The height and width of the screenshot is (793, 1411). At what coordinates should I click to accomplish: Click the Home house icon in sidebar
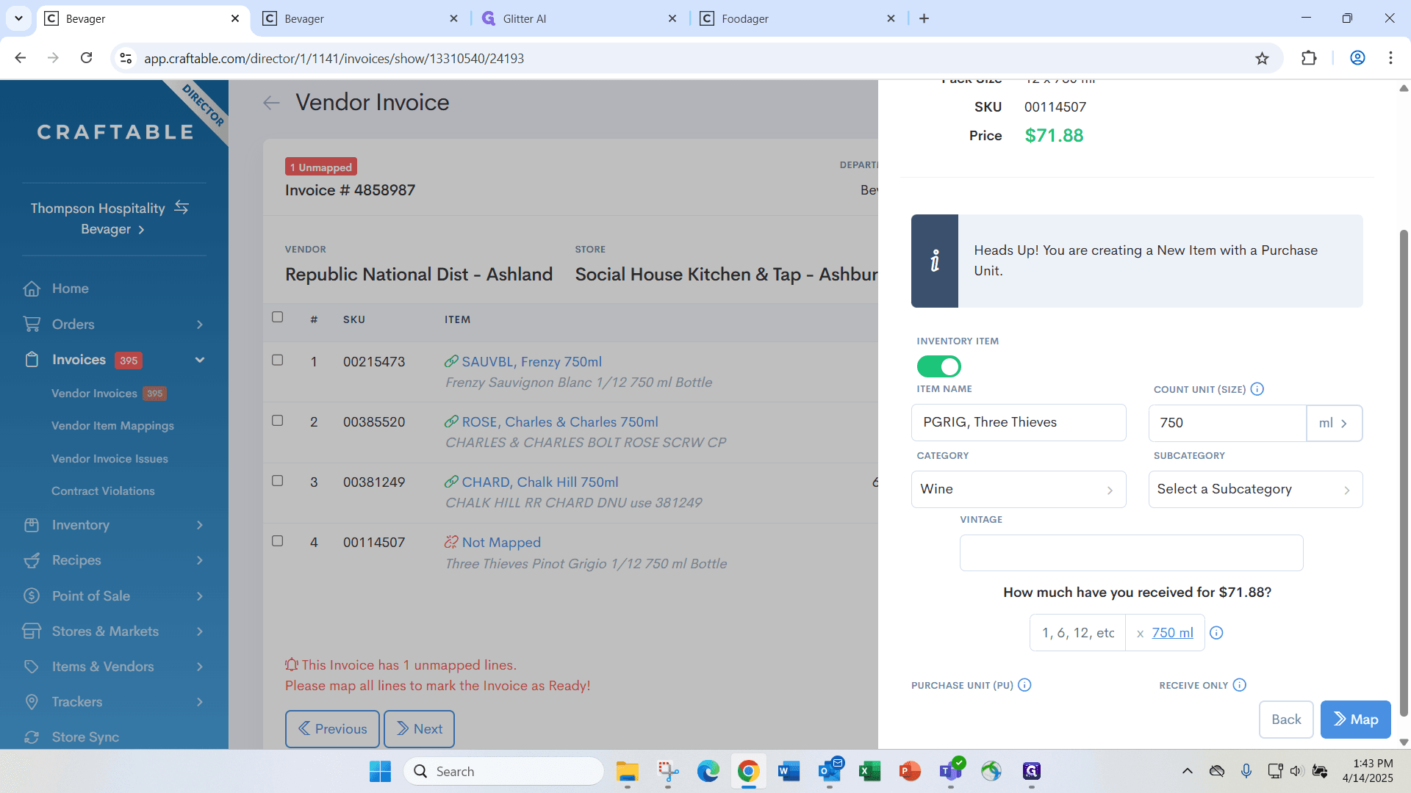click(32, 289)
